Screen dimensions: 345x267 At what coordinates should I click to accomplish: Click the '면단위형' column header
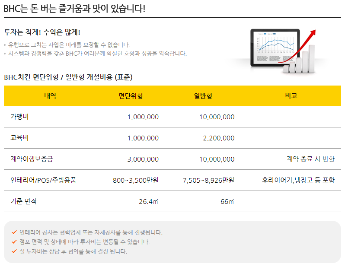[x=131, y=96]
